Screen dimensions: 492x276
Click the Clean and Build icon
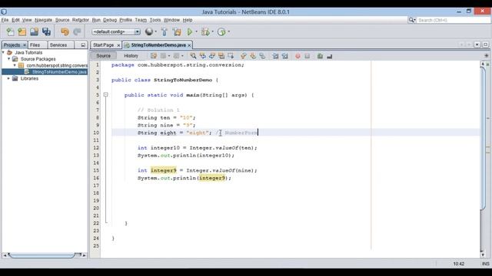(x=177, y=31)
